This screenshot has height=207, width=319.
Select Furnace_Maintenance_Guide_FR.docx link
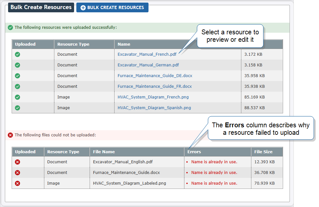tap(155, 86)
